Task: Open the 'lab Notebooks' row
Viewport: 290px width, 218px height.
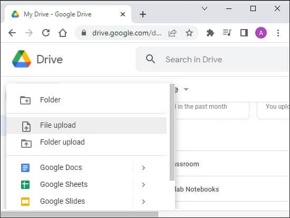Action: click(x=231, y=189)
